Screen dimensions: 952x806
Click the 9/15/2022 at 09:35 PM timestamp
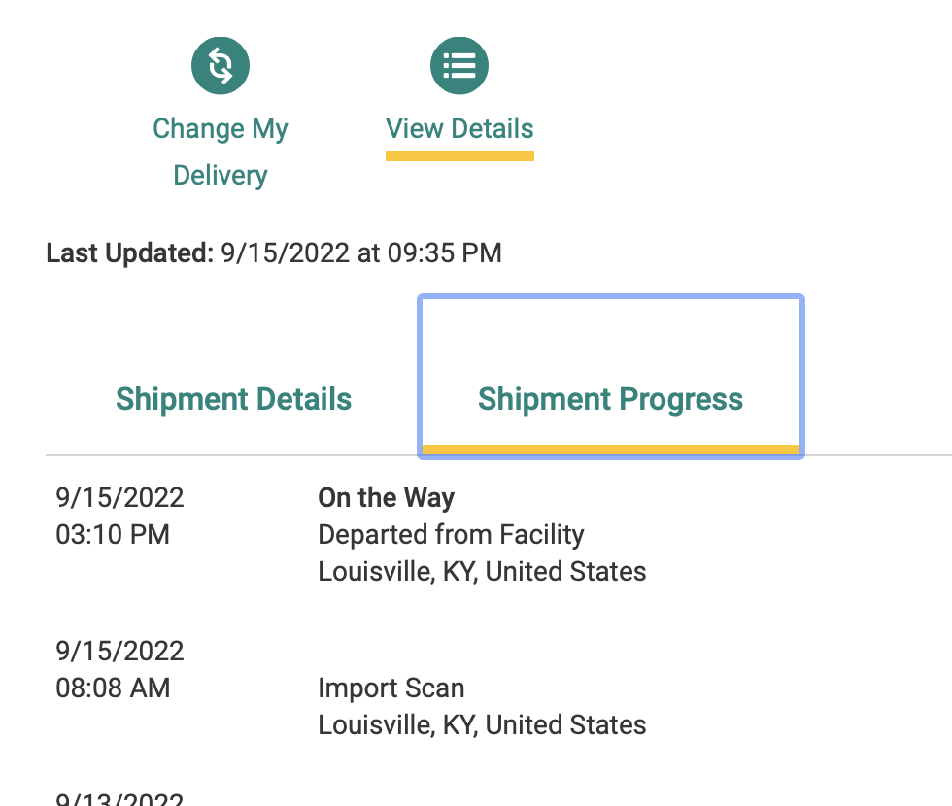click(x=361, y=253)
